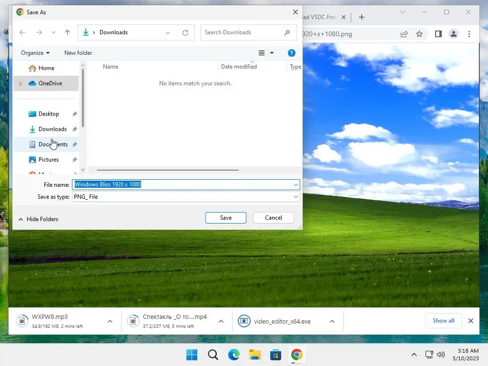
Task: Expand options for Спектакль mp4 download
Action: pos(221,321)
